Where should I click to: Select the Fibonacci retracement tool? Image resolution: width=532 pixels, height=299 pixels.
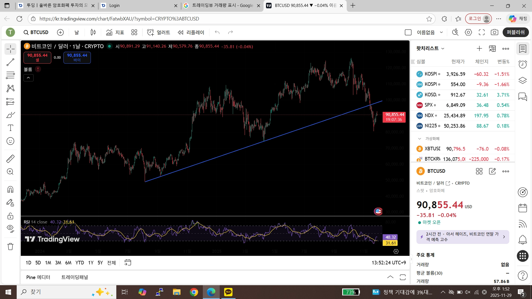pyautogui.click(x=10, y=75)
